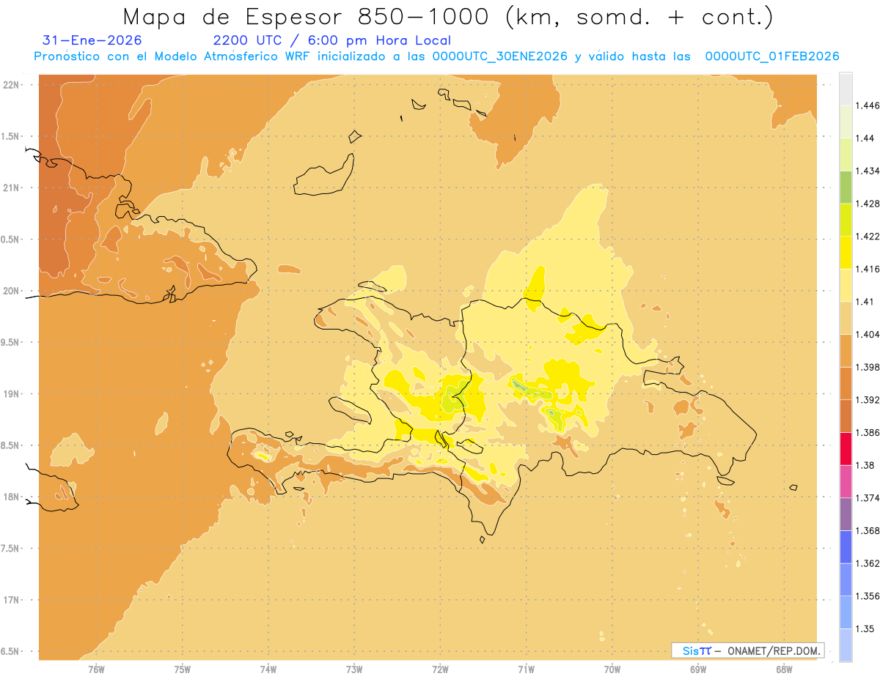Click the green swatch between 1.428 and 1.434
The height and width of the screenshot is (679, 880).
[x=846, y=187]
